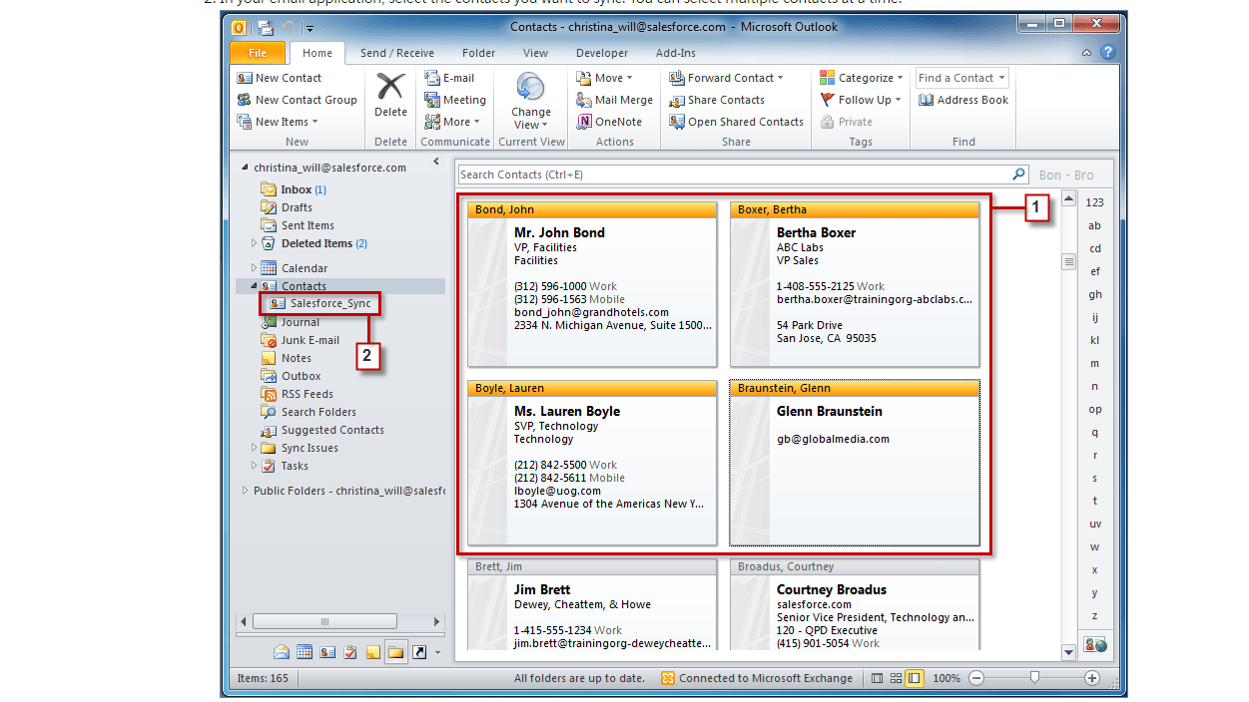Open the Categorize dropdown
This screenshot has height=702, width=1249.
[862, 78]
